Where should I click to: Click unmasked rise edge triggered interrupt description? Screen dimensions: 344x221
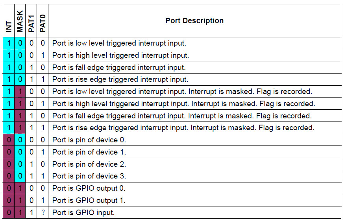coord(120,79)
